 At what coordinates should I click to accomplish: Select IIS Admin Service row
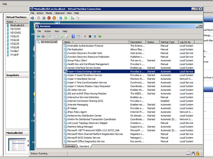point(129,90)
